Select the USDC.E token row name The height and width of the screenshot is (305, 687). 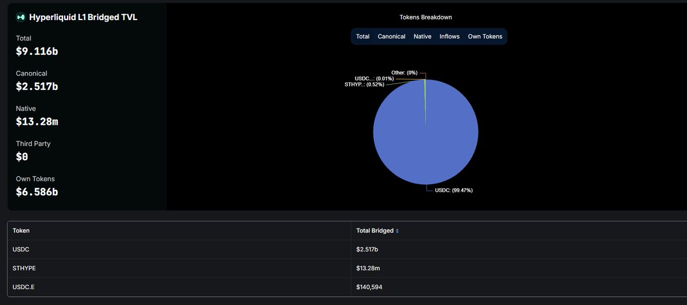point(23,287)
